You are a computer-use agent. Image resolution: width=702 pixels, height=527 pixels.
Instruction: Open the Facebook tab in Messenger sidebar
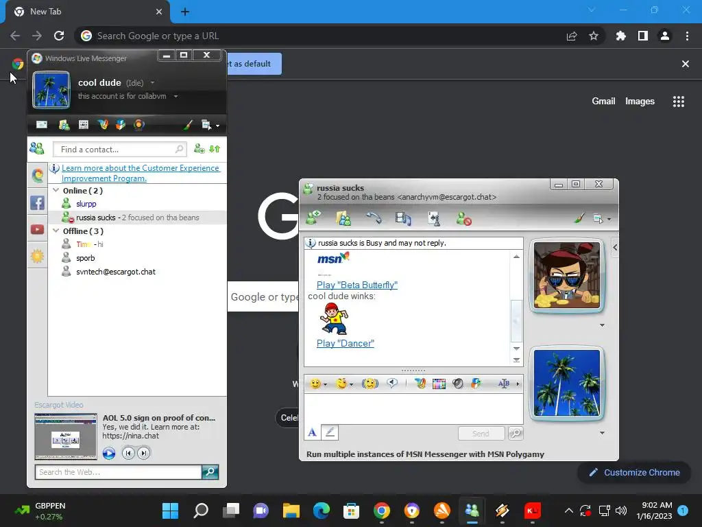pos(38,202)
